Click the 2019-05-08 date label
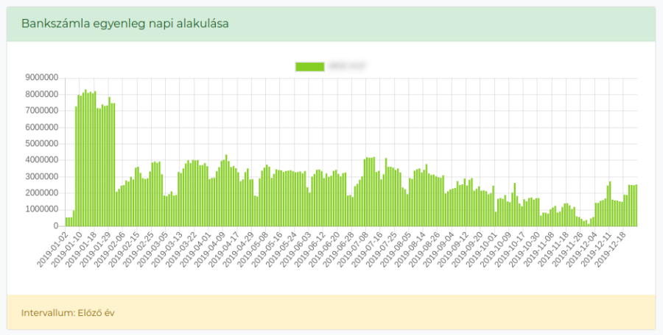Image resolution: width=663 pixels, height=335 pixels. pyautogui.click(x=253, y=249)
